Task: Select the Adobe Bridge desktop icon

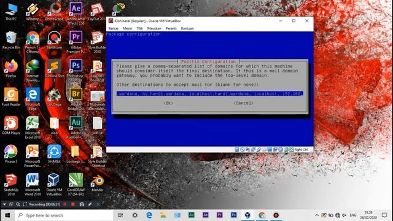Action: 76,99
